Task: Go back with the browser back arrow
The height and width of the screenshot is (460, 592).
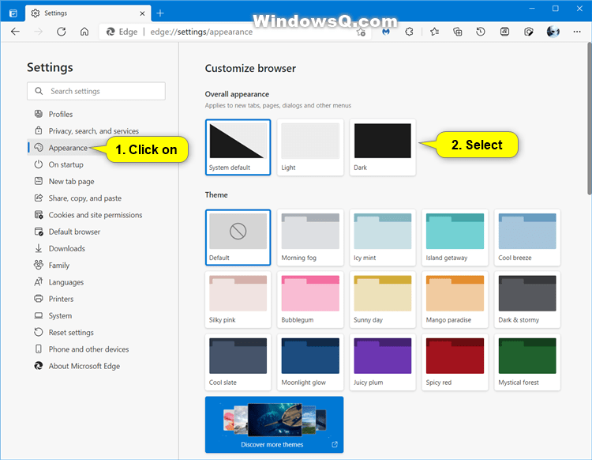Action: click(15, 32)
